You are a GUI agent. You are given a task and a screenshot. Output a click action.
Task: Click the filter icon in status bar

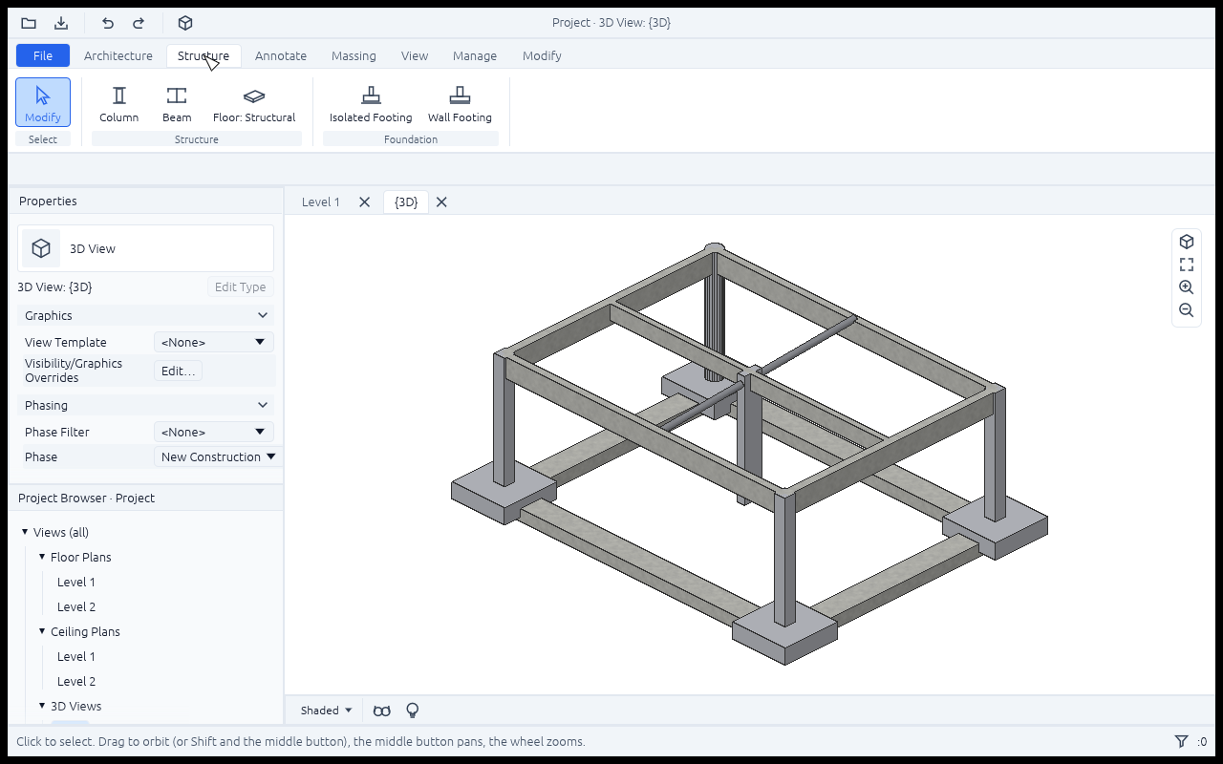click(1182, 741)
